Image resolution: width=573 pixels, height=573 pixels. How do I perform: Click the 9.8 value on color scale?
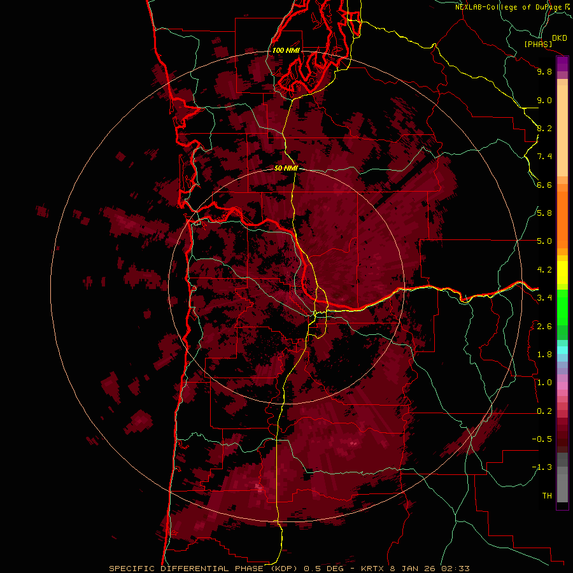coord(544,71)
